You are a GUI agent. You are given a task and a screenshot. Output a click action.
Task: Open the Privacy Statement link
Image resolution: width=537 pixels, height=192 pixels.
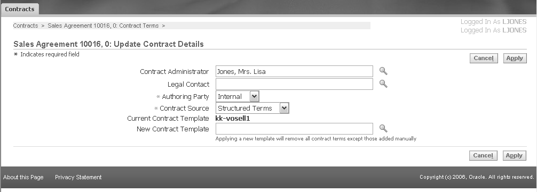click(78, 177)
